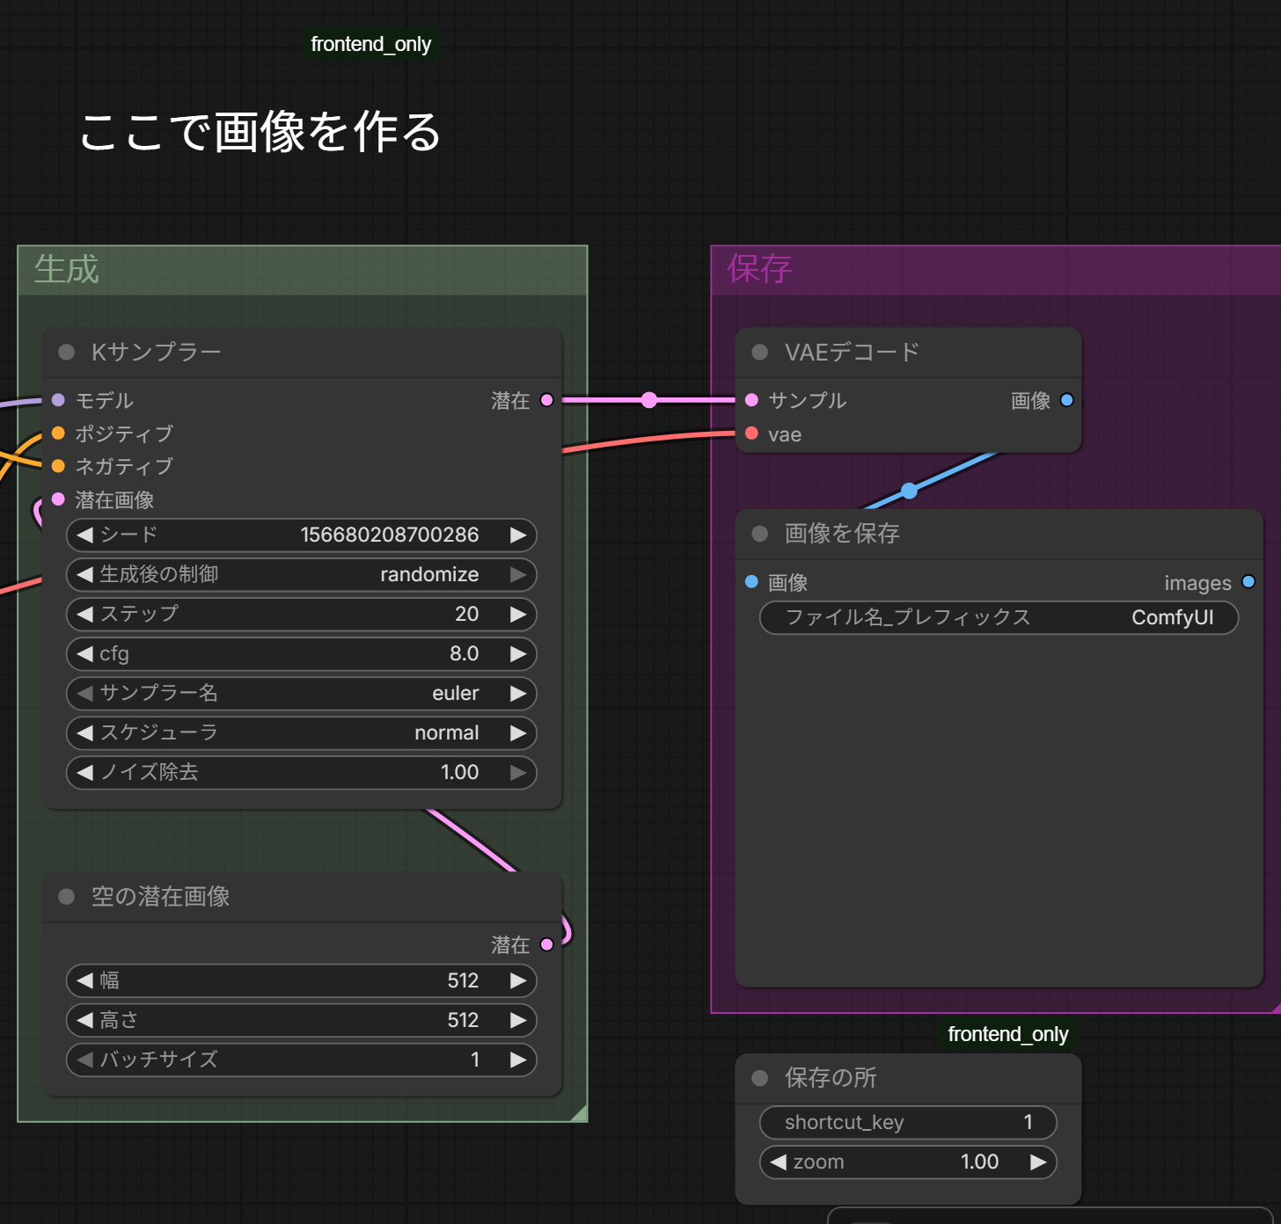Screen dimensions: 1281x1224
Task: Click the ファイル名_プレフィックス ComfyUI field
Action: [x=999, y=618]
